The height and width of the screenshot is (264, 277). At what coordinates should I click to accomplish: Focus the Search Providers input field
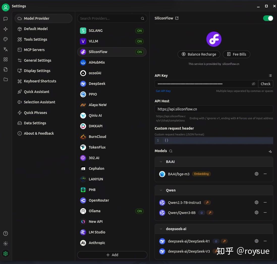coord(112,18)
